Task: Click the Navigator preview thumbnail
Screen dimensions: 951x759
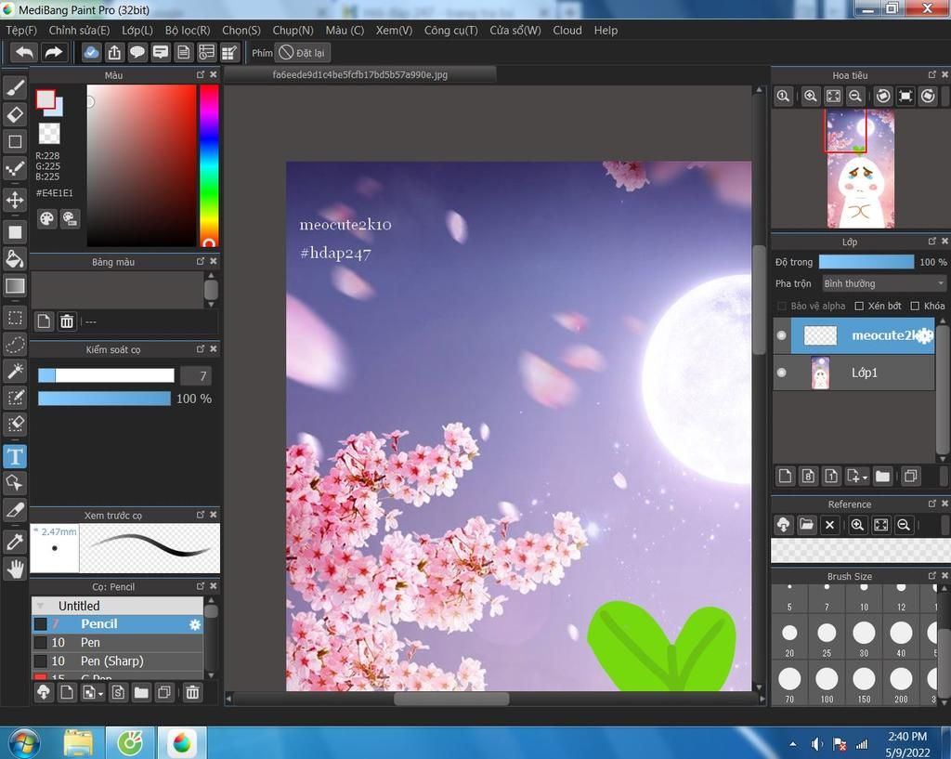Action: [861, 169]
